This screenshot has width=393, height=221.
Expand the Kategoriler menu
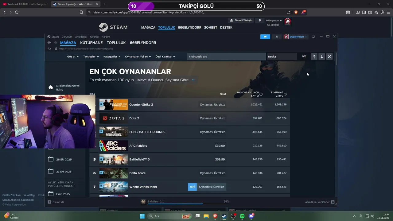pos(112,56)
